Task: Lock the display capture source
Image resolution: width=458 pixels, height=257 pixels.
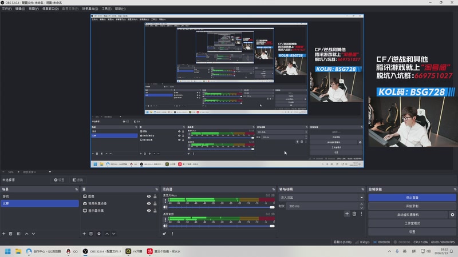Action: 155,210
